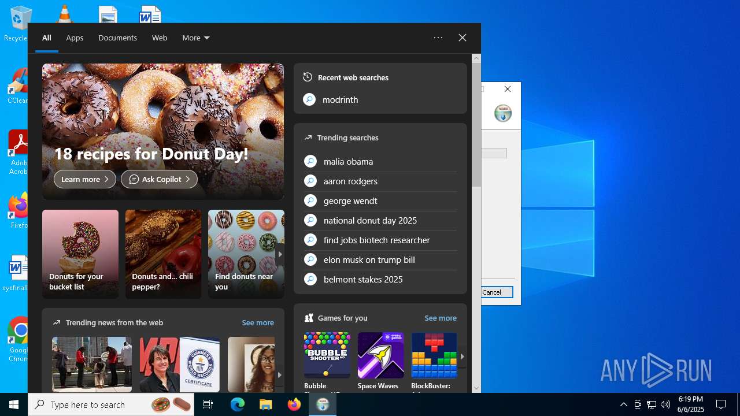
Task: Open the taskbar clock showing 6:19 PM
Action: pos(691,404)
